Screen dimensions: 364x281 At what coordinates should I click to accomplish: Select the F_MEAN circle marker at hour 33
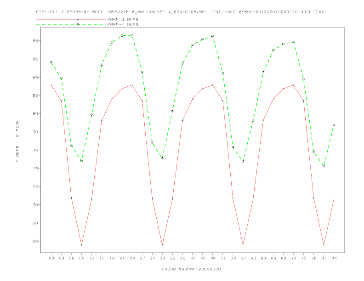(162, 158)
